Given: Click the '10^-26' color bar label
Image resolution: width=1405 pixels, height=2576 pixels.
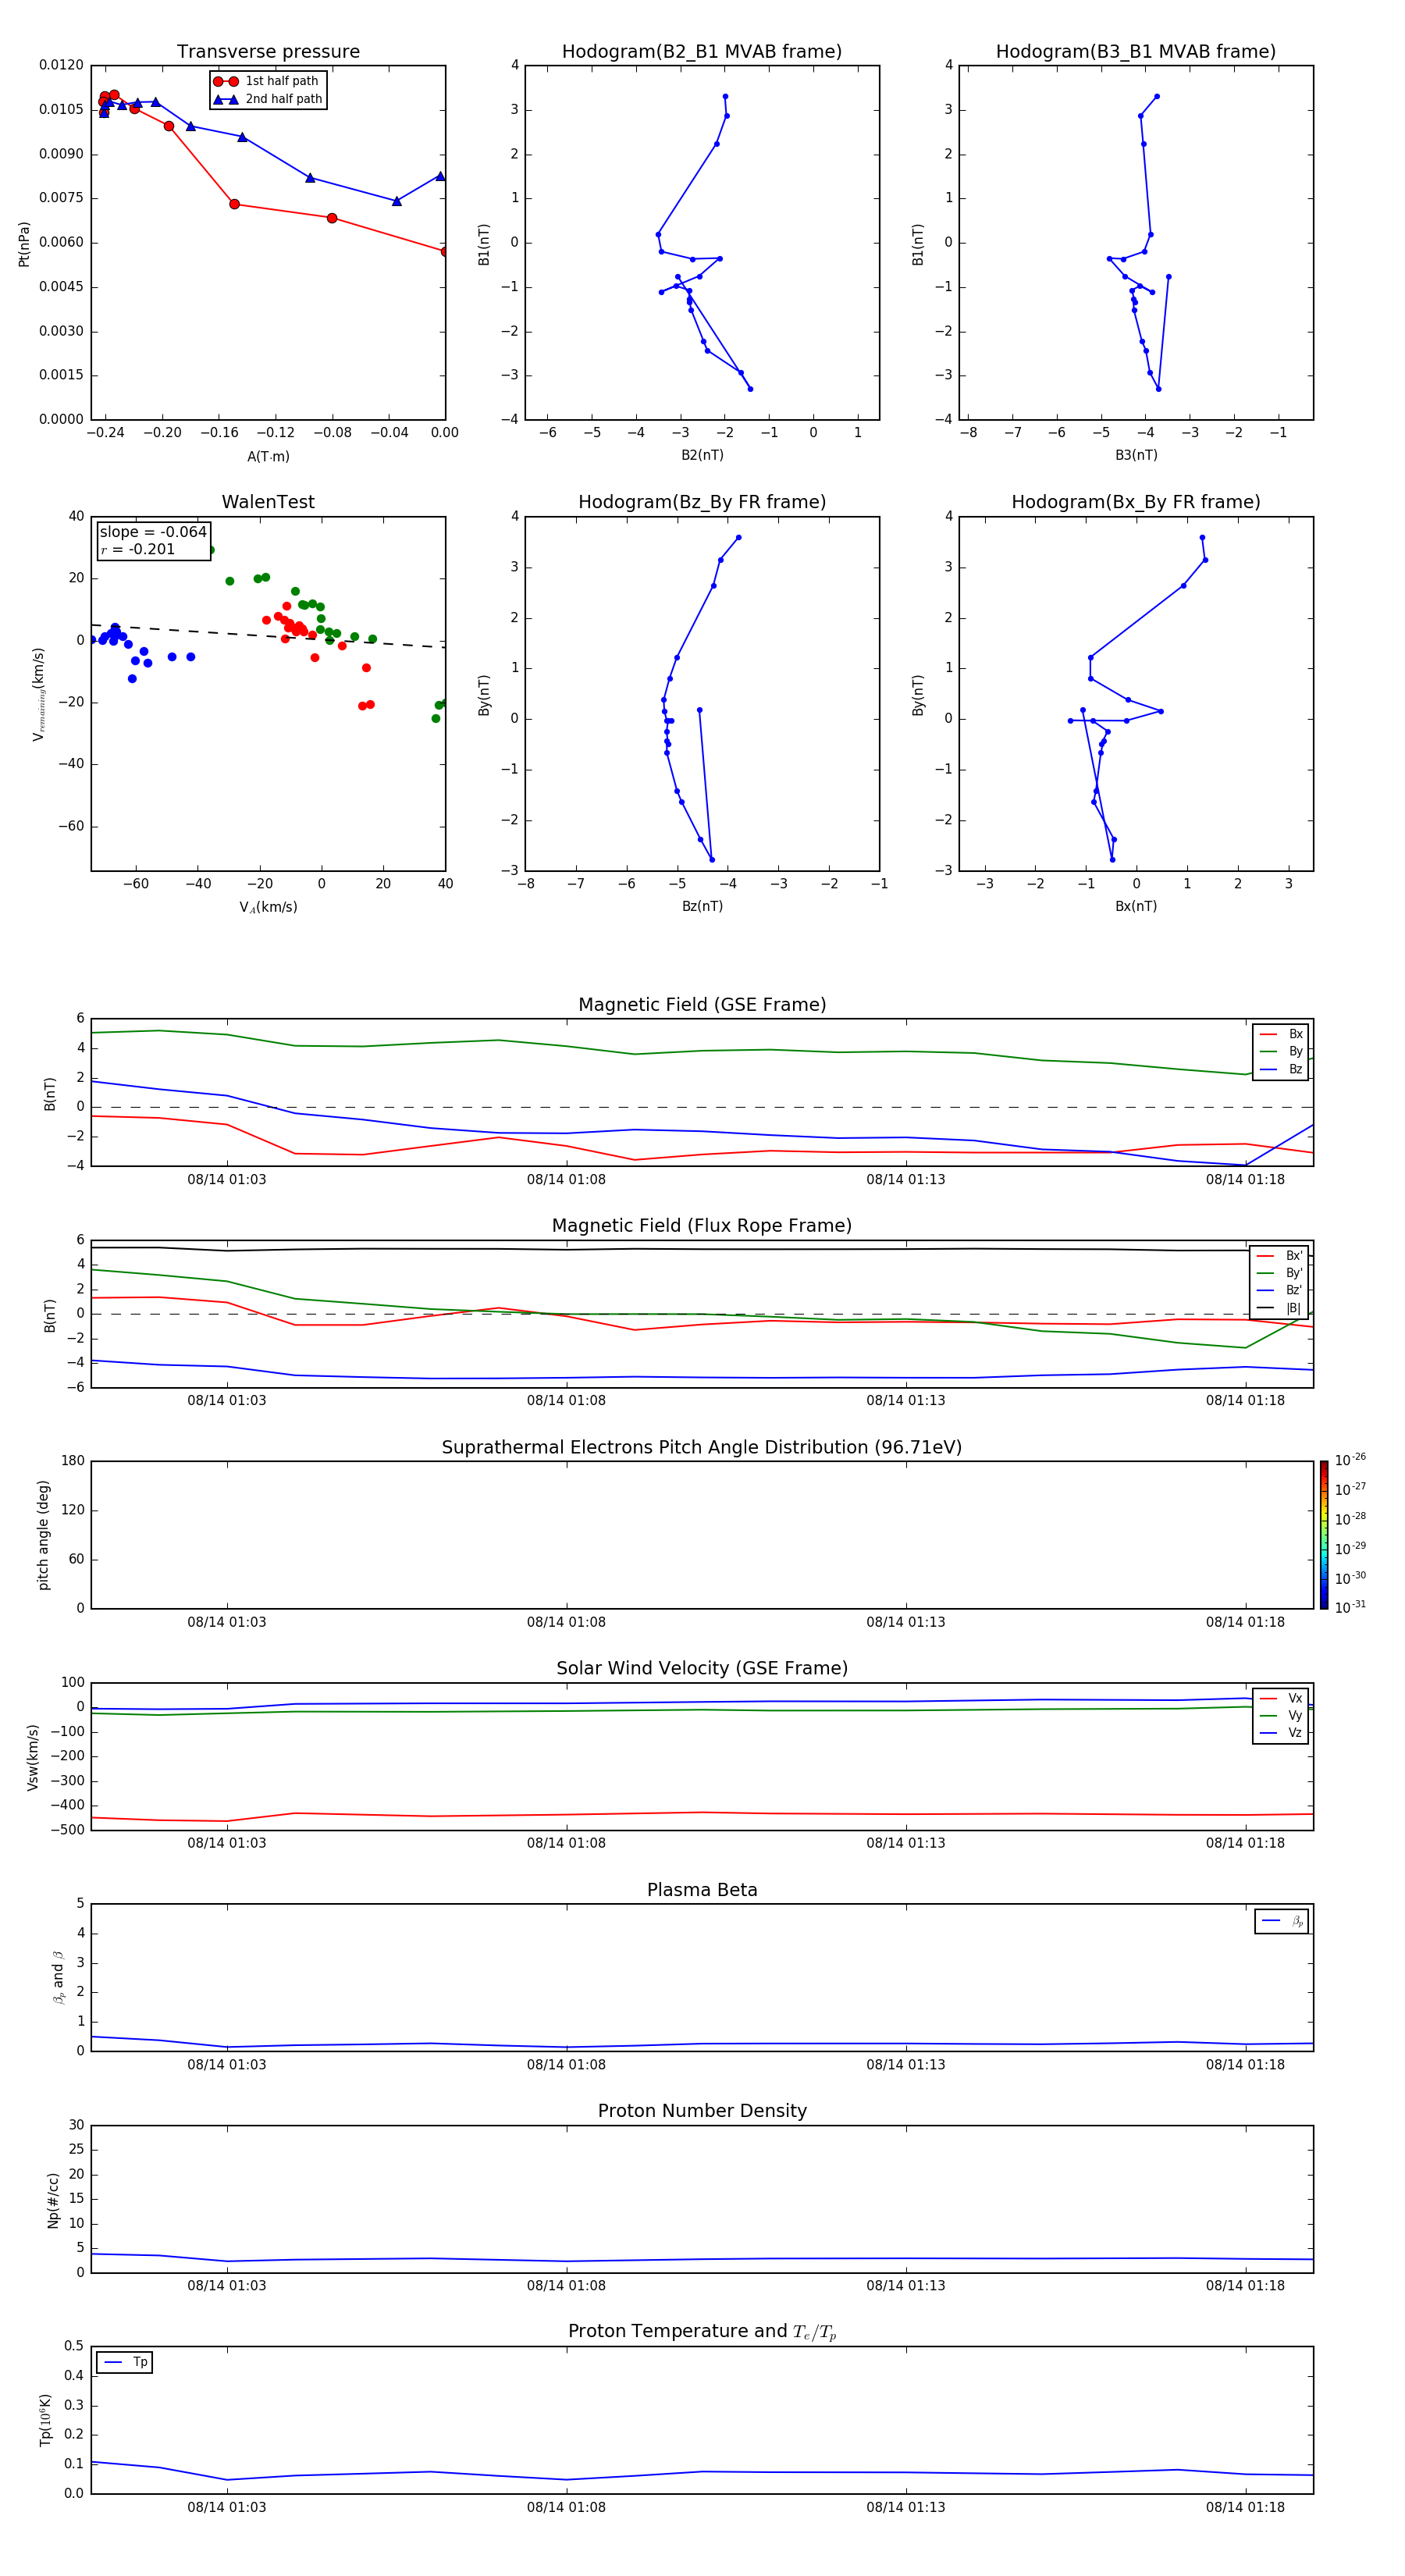Looking at the screenshot, I should click(x=1350, y=1460).
